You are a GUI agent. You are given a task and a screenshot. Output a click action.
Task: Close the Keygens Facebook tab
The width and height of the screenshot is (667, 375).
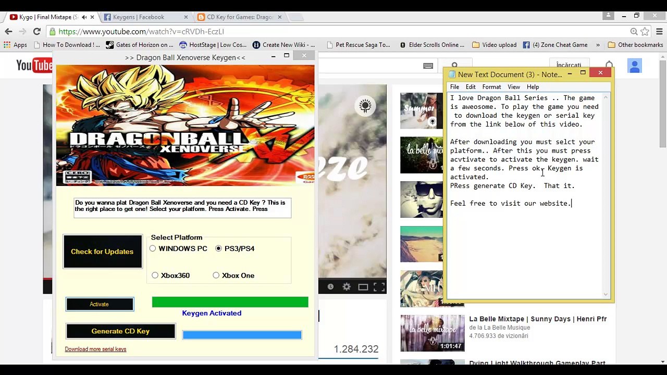[x=186, y=17]
